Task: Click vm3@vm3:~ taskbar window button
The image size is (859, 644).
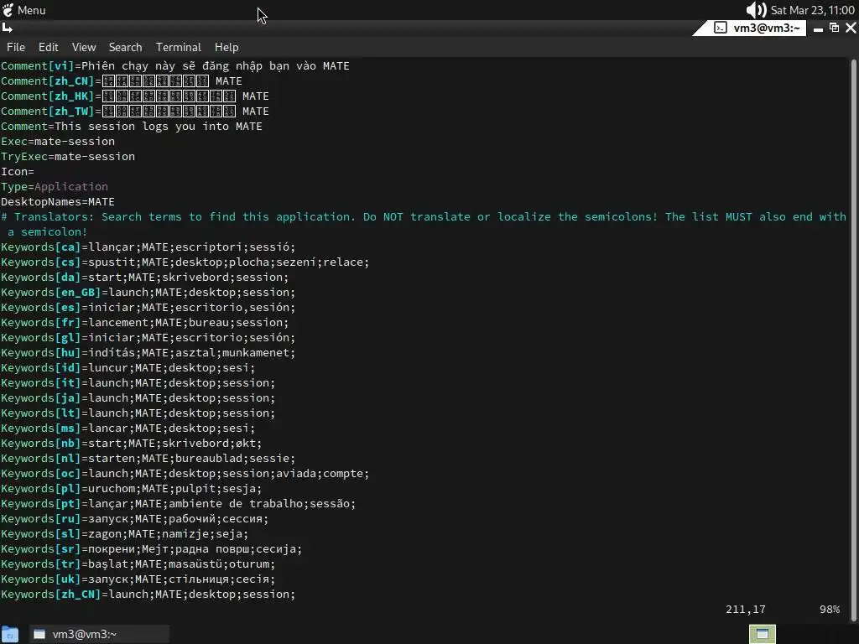Action: click(x=99, y=634)
